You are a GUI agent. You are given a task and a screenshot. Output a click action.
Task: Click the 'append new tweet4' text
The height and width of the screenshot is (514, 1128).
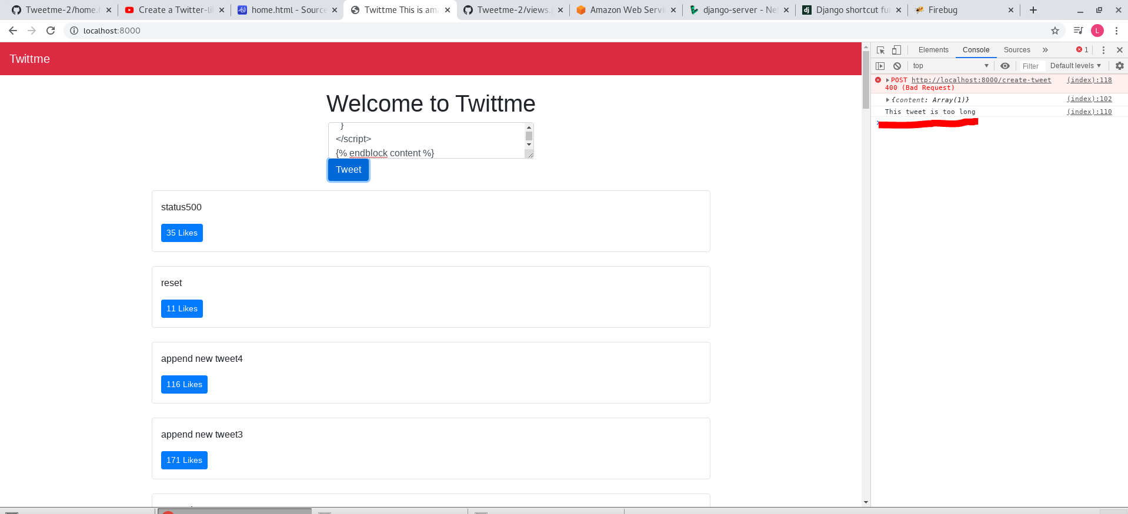point(202,359)
